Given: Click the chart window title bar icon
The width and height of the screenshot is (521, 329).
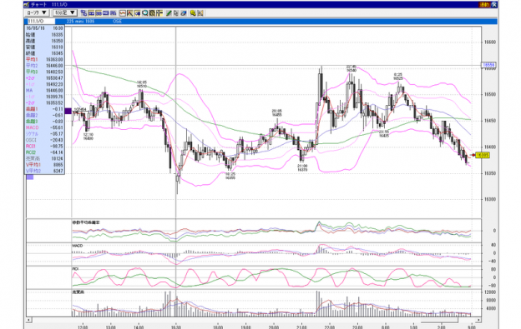Looking at the screenshot, I should pos(27,5).
